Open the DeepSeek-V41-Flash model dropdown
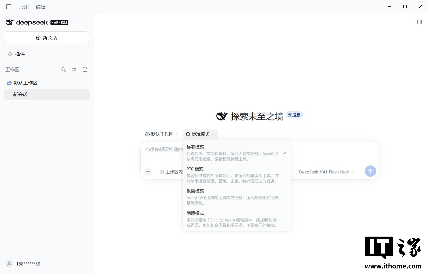The image size is (428, 274). [x=327, y=172]
